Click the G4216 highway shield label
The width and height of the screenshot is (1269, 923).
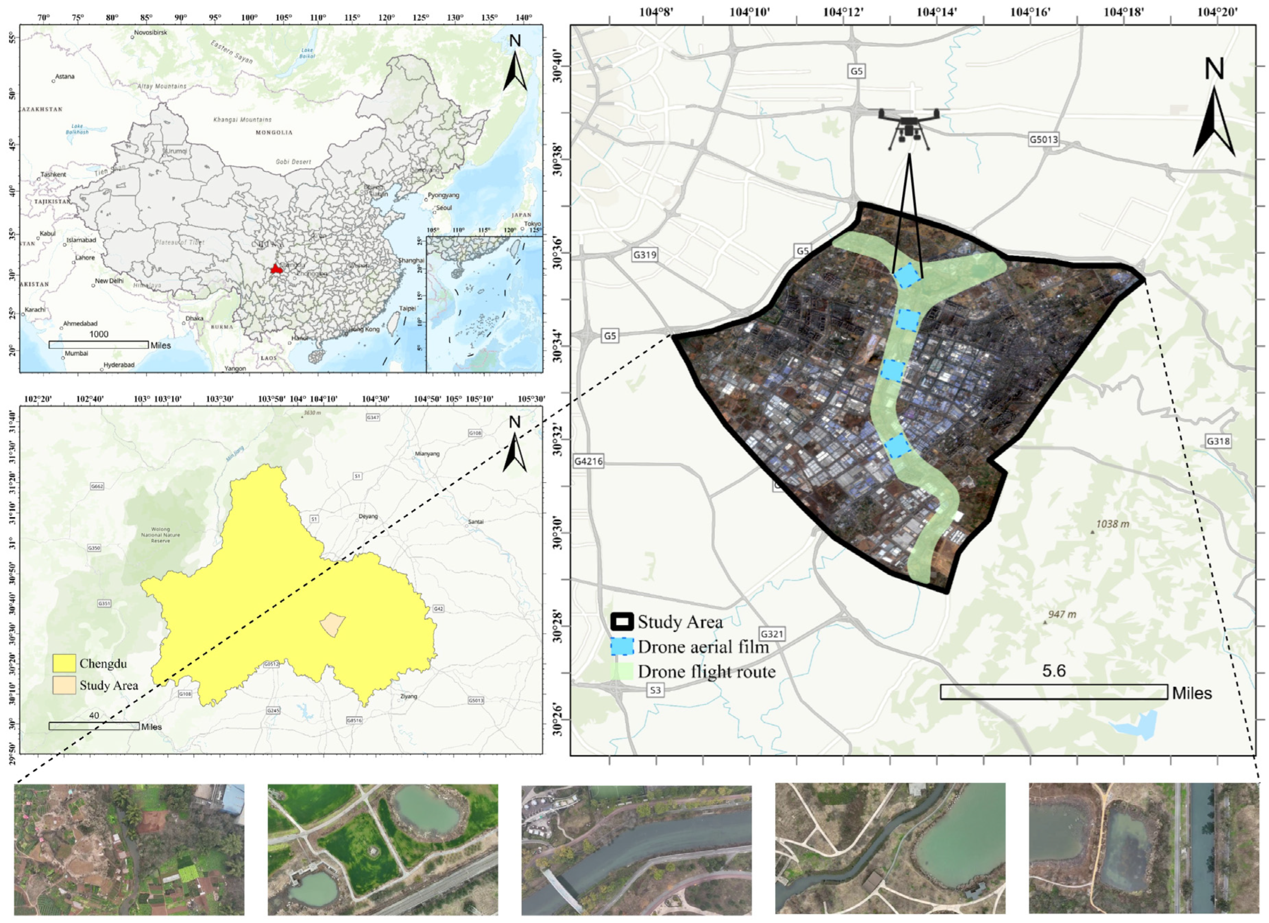tap(588, 461)
